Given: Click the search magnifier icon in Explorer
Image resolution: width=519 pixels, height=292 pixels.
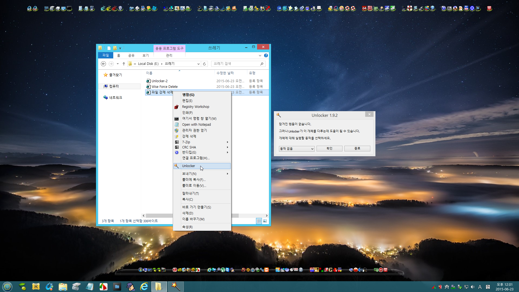Looking at the screenshot, I should pyautogui.click(x=262, y=64).
